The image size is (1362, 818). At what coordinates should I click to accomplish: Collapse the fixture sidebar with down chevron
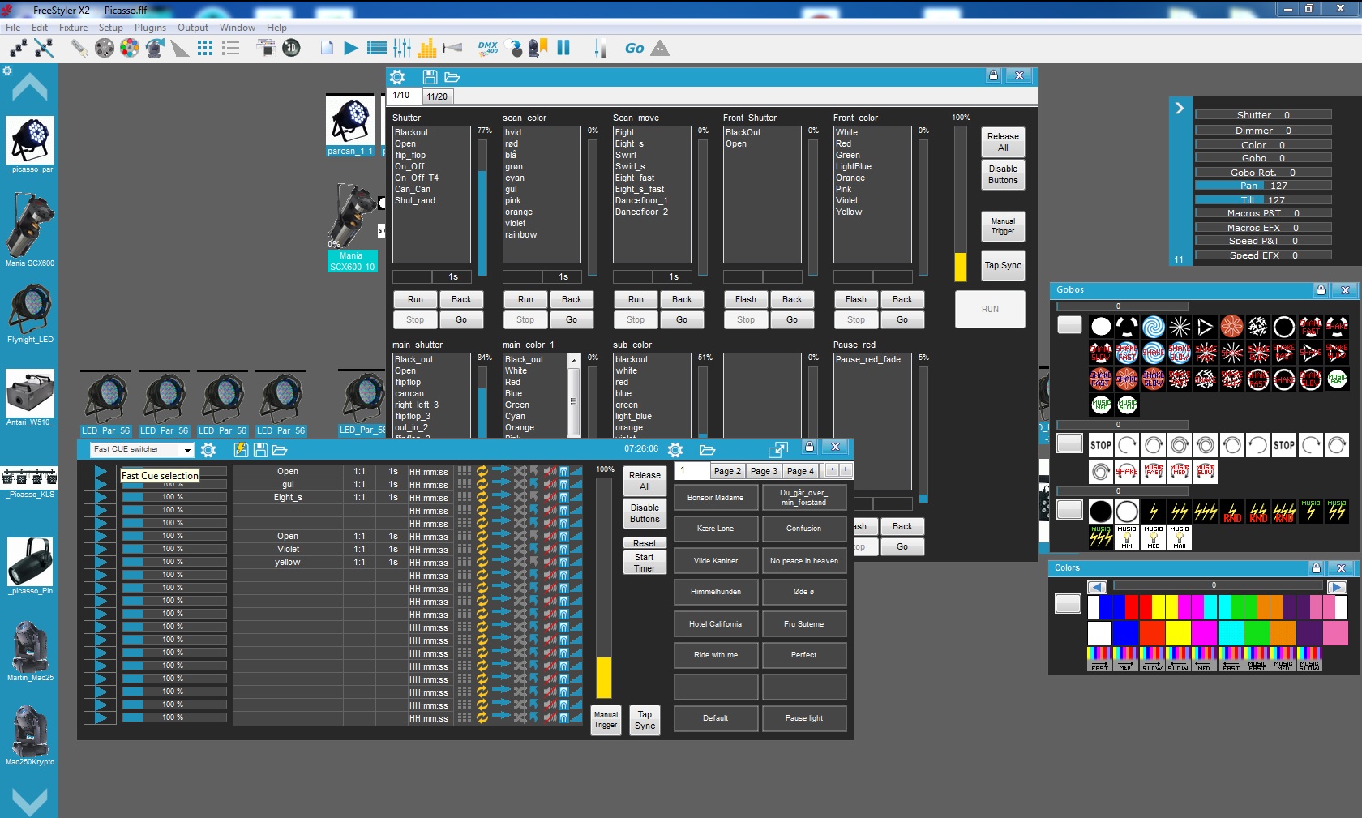(30, 800)
